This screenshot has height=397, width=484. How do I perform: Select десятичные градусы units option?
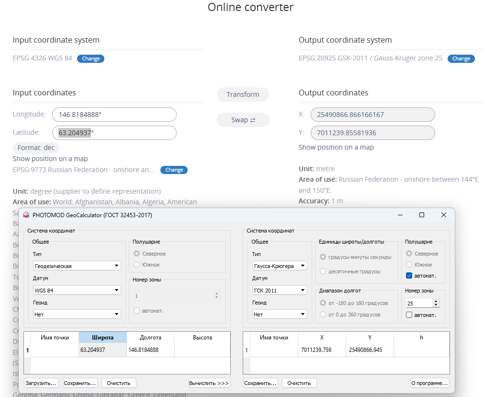(323, 271)
